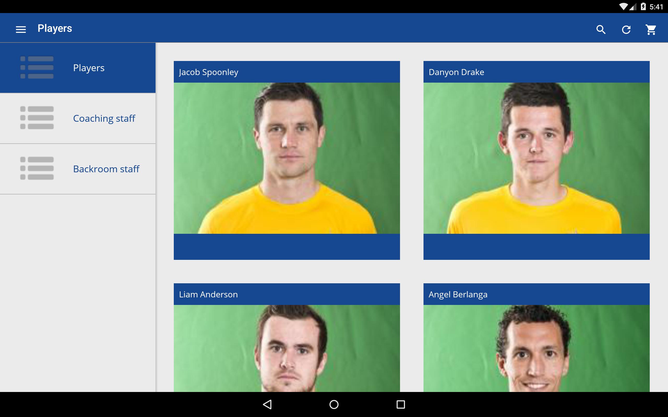Click the blue footer of Jacob Spoonley card
The width and height of the screenshot is (668, 417).
point(287,247)
